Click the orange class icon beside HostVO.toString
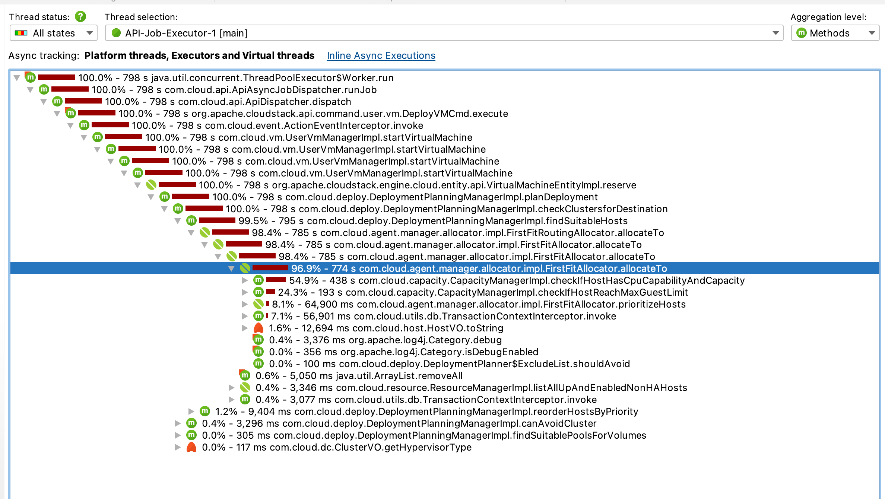 coord(258,328)
